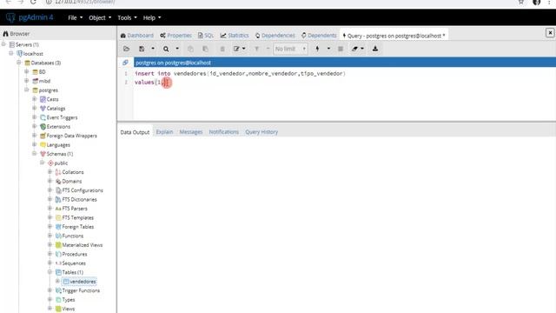
Task: Select FTS Configurations tree item
Action: 83,190
